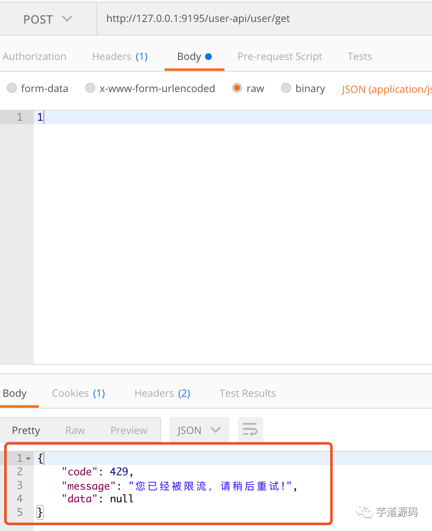Choose the x-www-form-urlencoded option

point(90,88)
